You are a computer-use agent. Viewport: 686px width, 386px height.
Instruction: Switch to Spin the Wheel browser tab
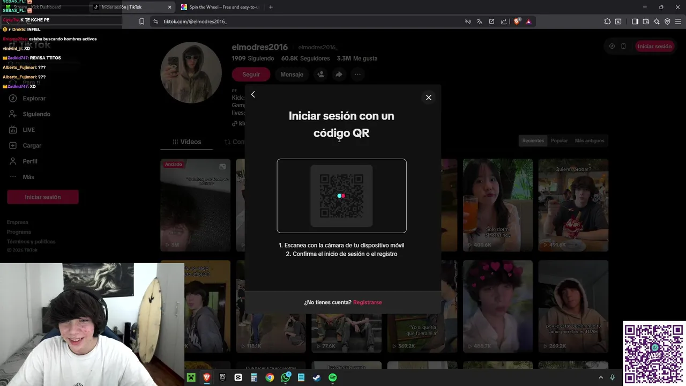pyautogui.click(x=220, y=7)
